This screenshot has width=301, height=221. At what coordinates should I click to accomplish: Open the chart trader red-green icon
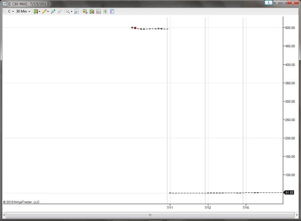click(85, 11)
